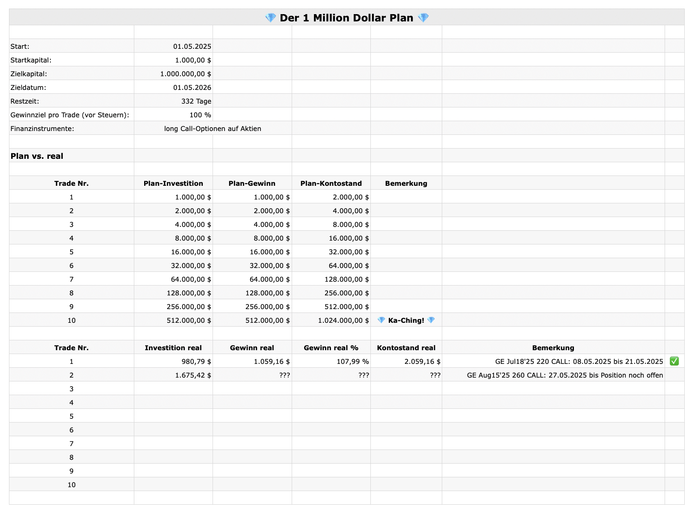
Task: Click the diamond icon left of the title
Action: point(270,18)
